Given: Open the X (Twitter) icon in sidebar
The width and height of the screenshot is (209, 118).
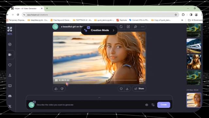Looking at the screenshot, I should click(10, 106).
